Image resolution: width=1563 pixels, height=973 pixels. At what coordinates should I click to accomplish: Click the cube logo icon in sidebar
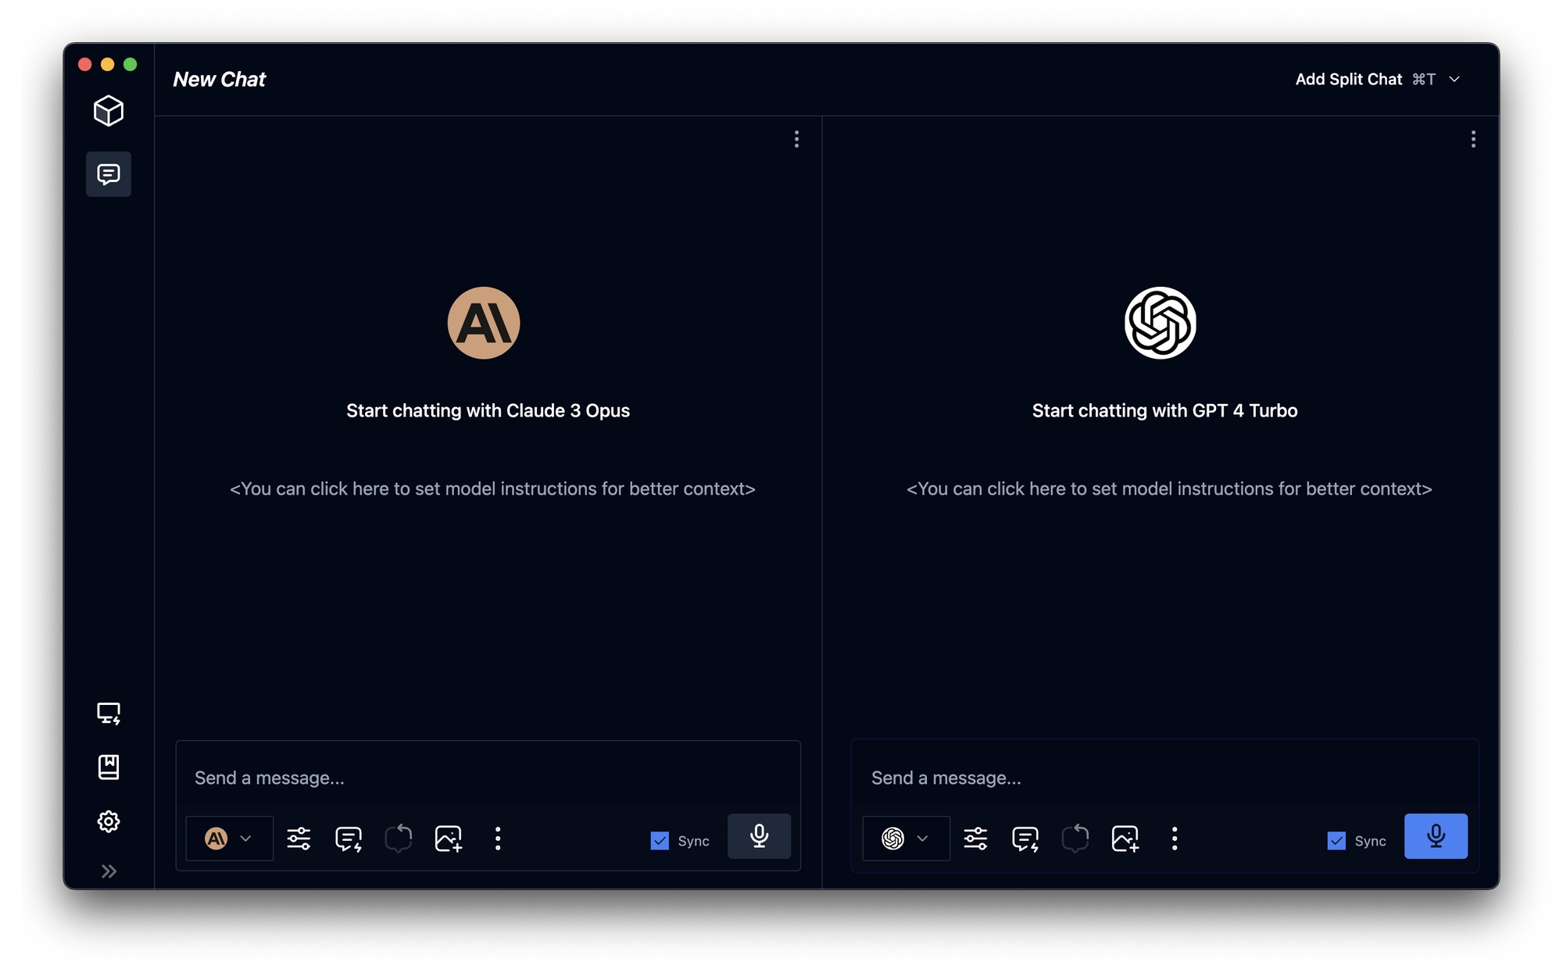pyautogui.click(x=109, y=111)
